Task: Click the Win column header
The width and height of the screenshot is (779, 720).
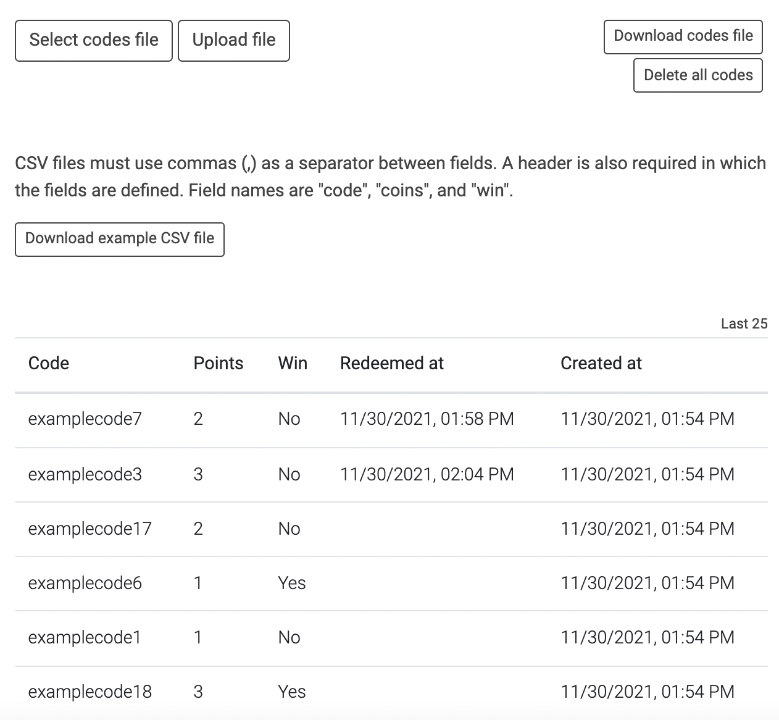Action: [293, 364]
